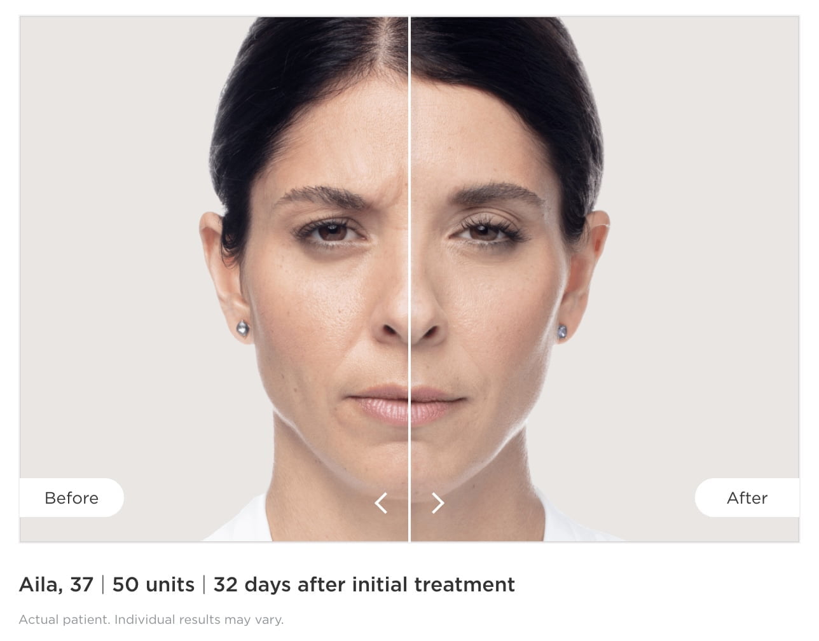Click the Before half of the comparison photo
This screenshot has width=819, height=641.
[x=214, y=280]
